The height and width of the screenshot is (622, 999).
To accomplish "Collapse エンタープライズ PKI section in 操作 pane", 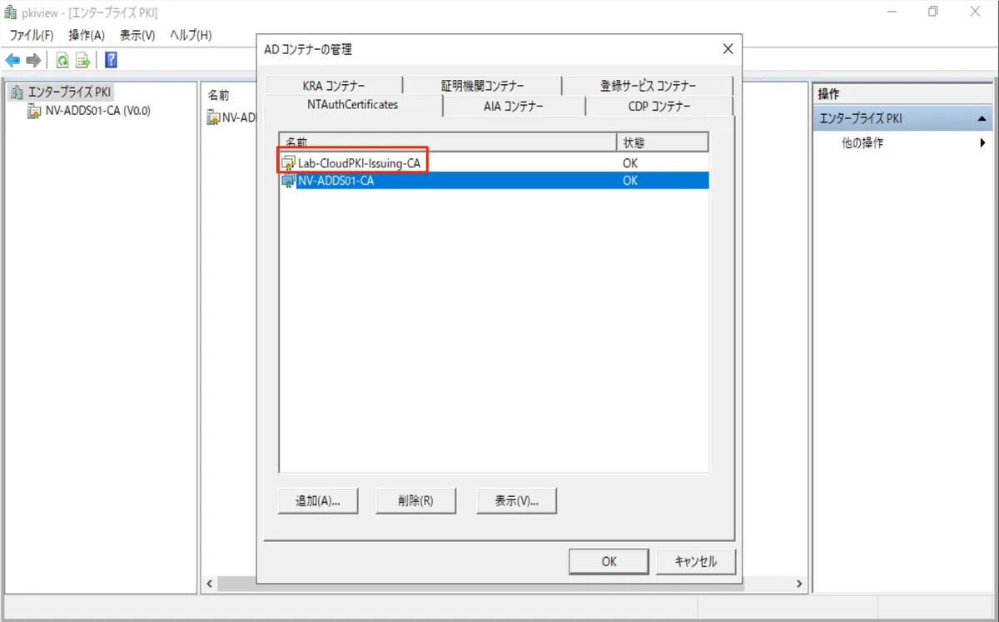I will 982,119.
